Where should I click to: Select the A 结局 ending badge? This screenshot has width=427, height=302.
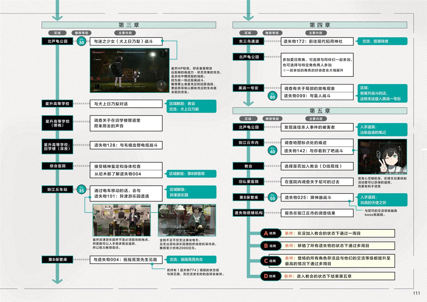pyautogui.click(x=270, y=233)
